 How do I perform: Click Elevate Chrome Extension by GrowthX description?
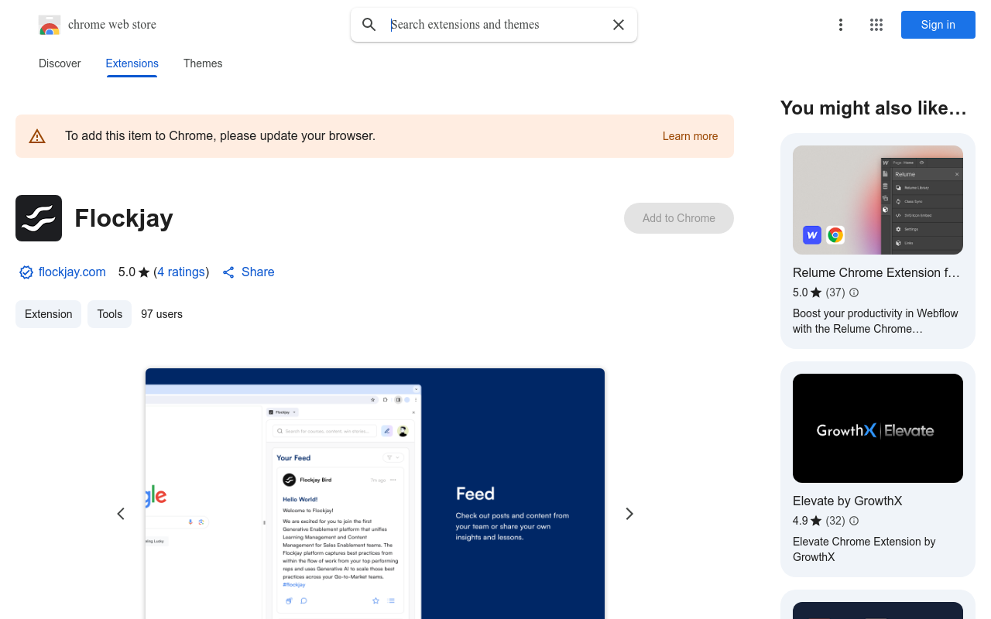pyautogui.click(x=864, y=549)
